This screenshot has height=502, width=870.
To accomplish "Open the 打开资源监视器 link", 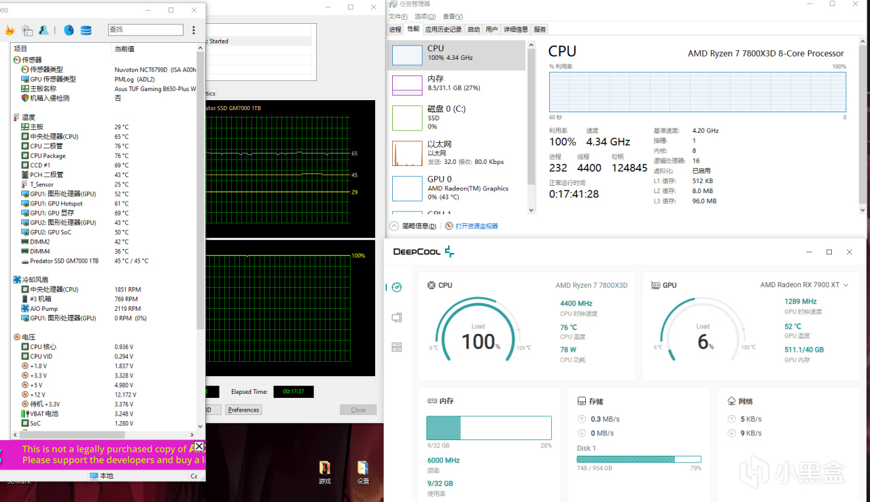I will click(x=476, y=226).
